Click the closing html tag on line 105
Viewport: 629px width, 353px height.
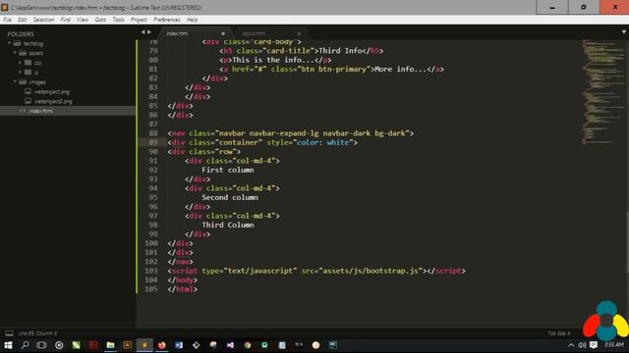(182, 289)
